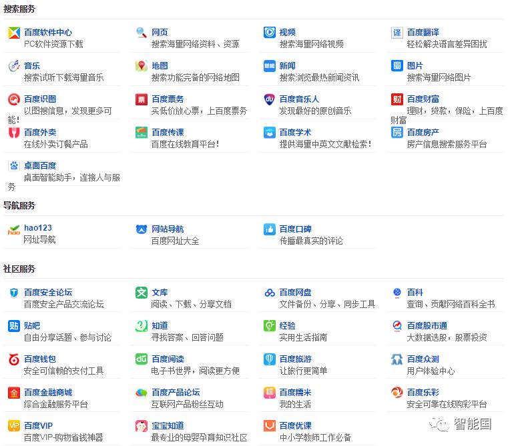Click the text 轻松解决语言差异困扰
Screen dimensions: 508x446
click(x=447, y=45)
